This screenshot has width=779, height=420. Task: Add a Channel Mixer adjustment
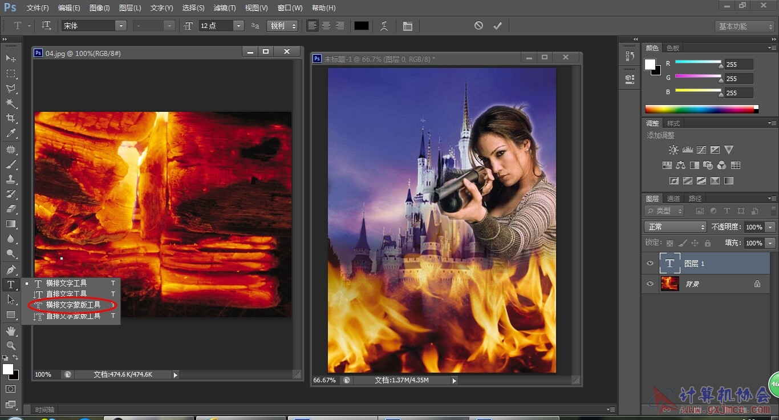click(x=721, y=165)
